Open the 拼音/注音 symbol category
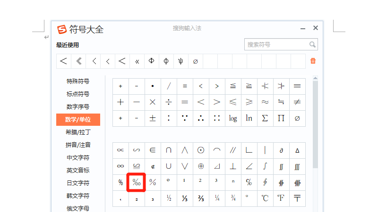The image size is (378, 212). click(78, 145)
